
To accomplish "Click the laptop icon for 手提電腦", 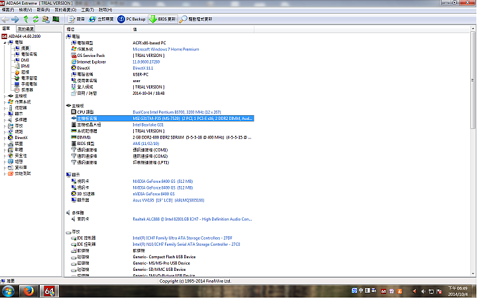I will click(17, 84).
